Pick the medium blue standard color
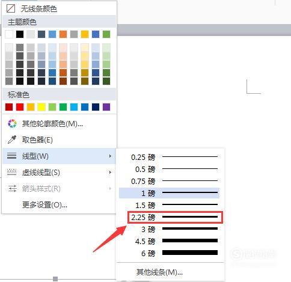 (x=85, y=107)
